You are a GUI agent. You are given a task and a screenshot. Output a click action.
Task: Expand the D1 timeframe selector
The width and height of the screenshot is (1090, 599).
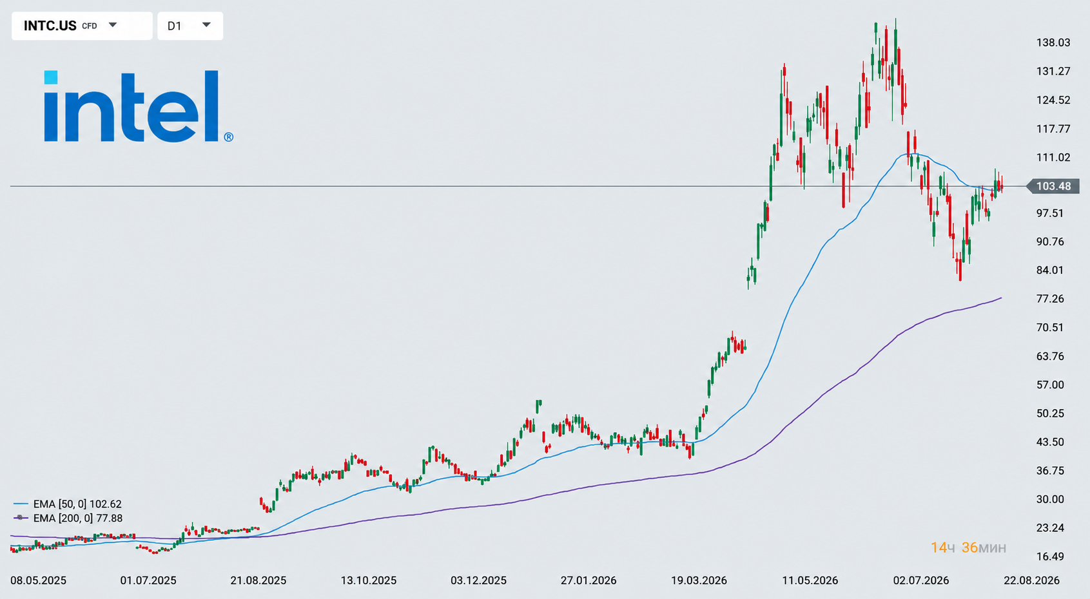190,26
